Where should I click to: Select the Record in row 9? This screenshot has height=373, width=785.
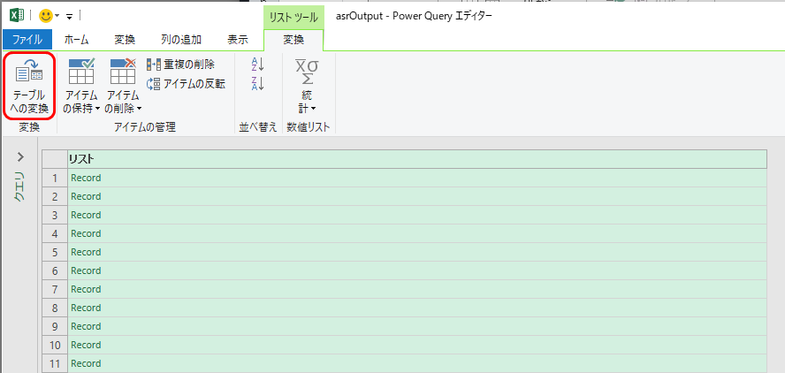point(417,326)
